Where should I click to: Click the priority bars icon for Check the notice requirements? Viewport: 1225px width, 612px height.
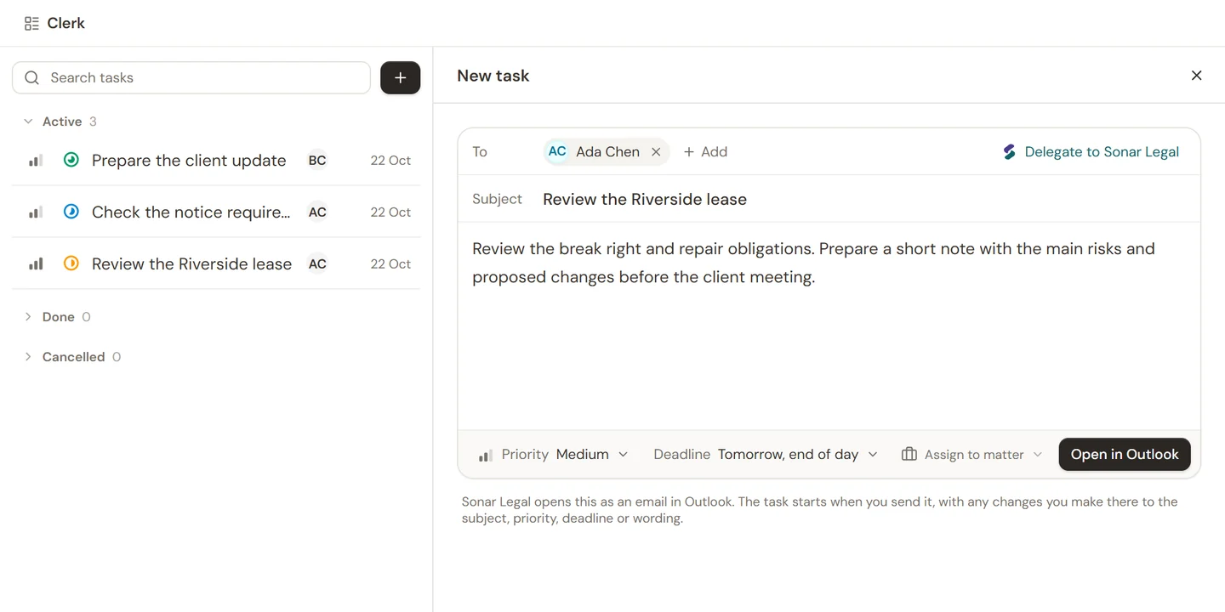(x=36, y=212)
